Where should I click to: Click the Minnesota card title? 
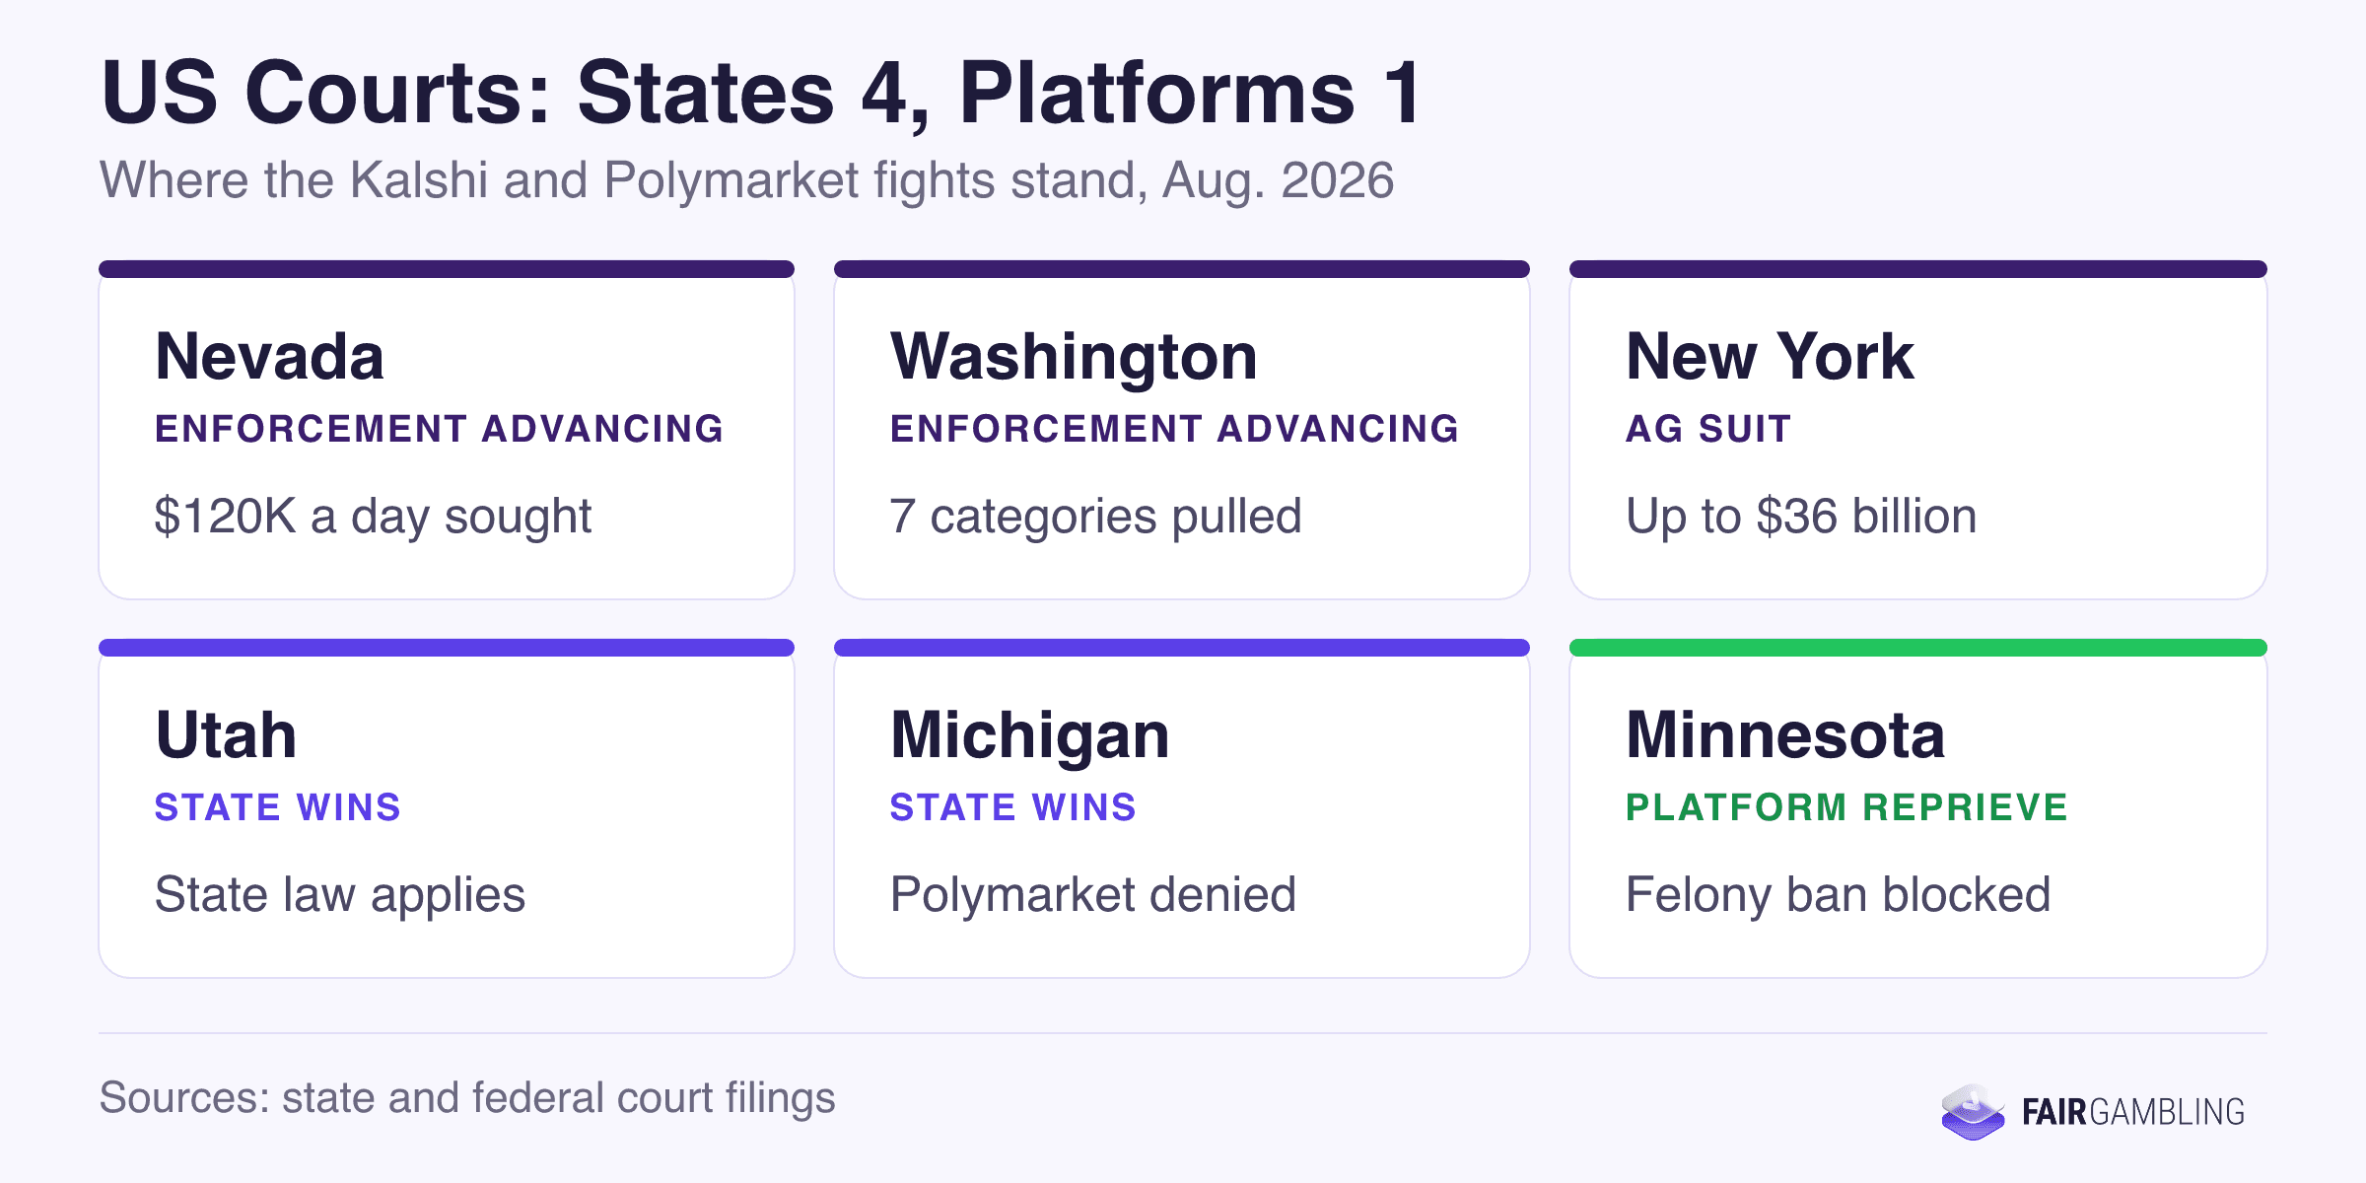(x=1785, y=734)
